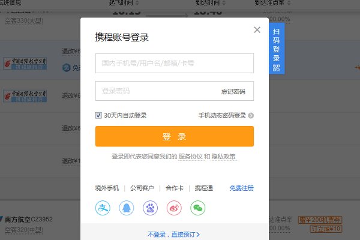Focus the 国内手机号/用户名/邮箱/卡号 input field
The height and width of the screenshot is (240, 360).
[x=175, y=63]
